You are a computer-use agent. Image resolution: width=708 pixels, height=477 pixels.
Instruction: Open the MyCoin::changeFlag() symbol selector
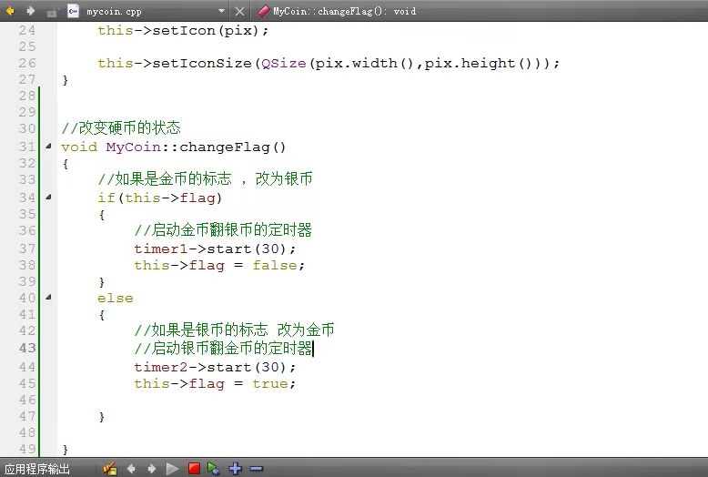tap(345, 11)
